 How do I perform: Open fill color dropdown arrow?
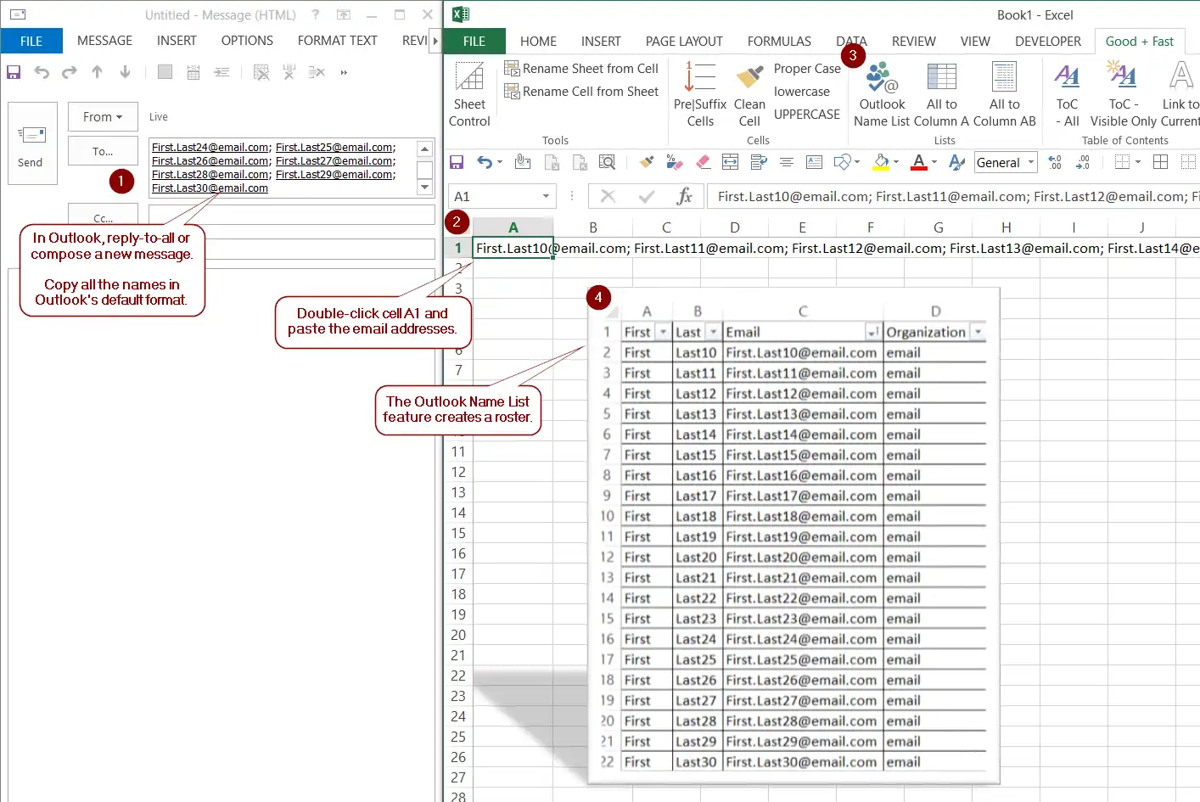tap(896, 162)
